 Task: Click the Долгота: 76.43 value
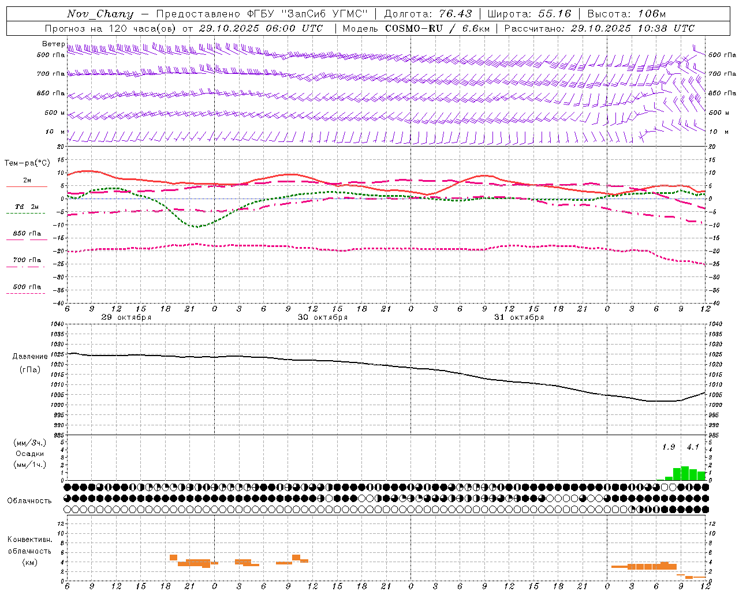tap(428, 14)
